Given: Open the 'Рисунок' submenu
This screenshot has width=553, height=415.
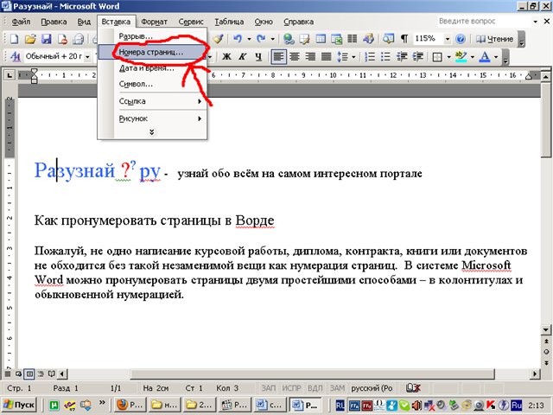Looking at the screenshot, I should [152, 118].
